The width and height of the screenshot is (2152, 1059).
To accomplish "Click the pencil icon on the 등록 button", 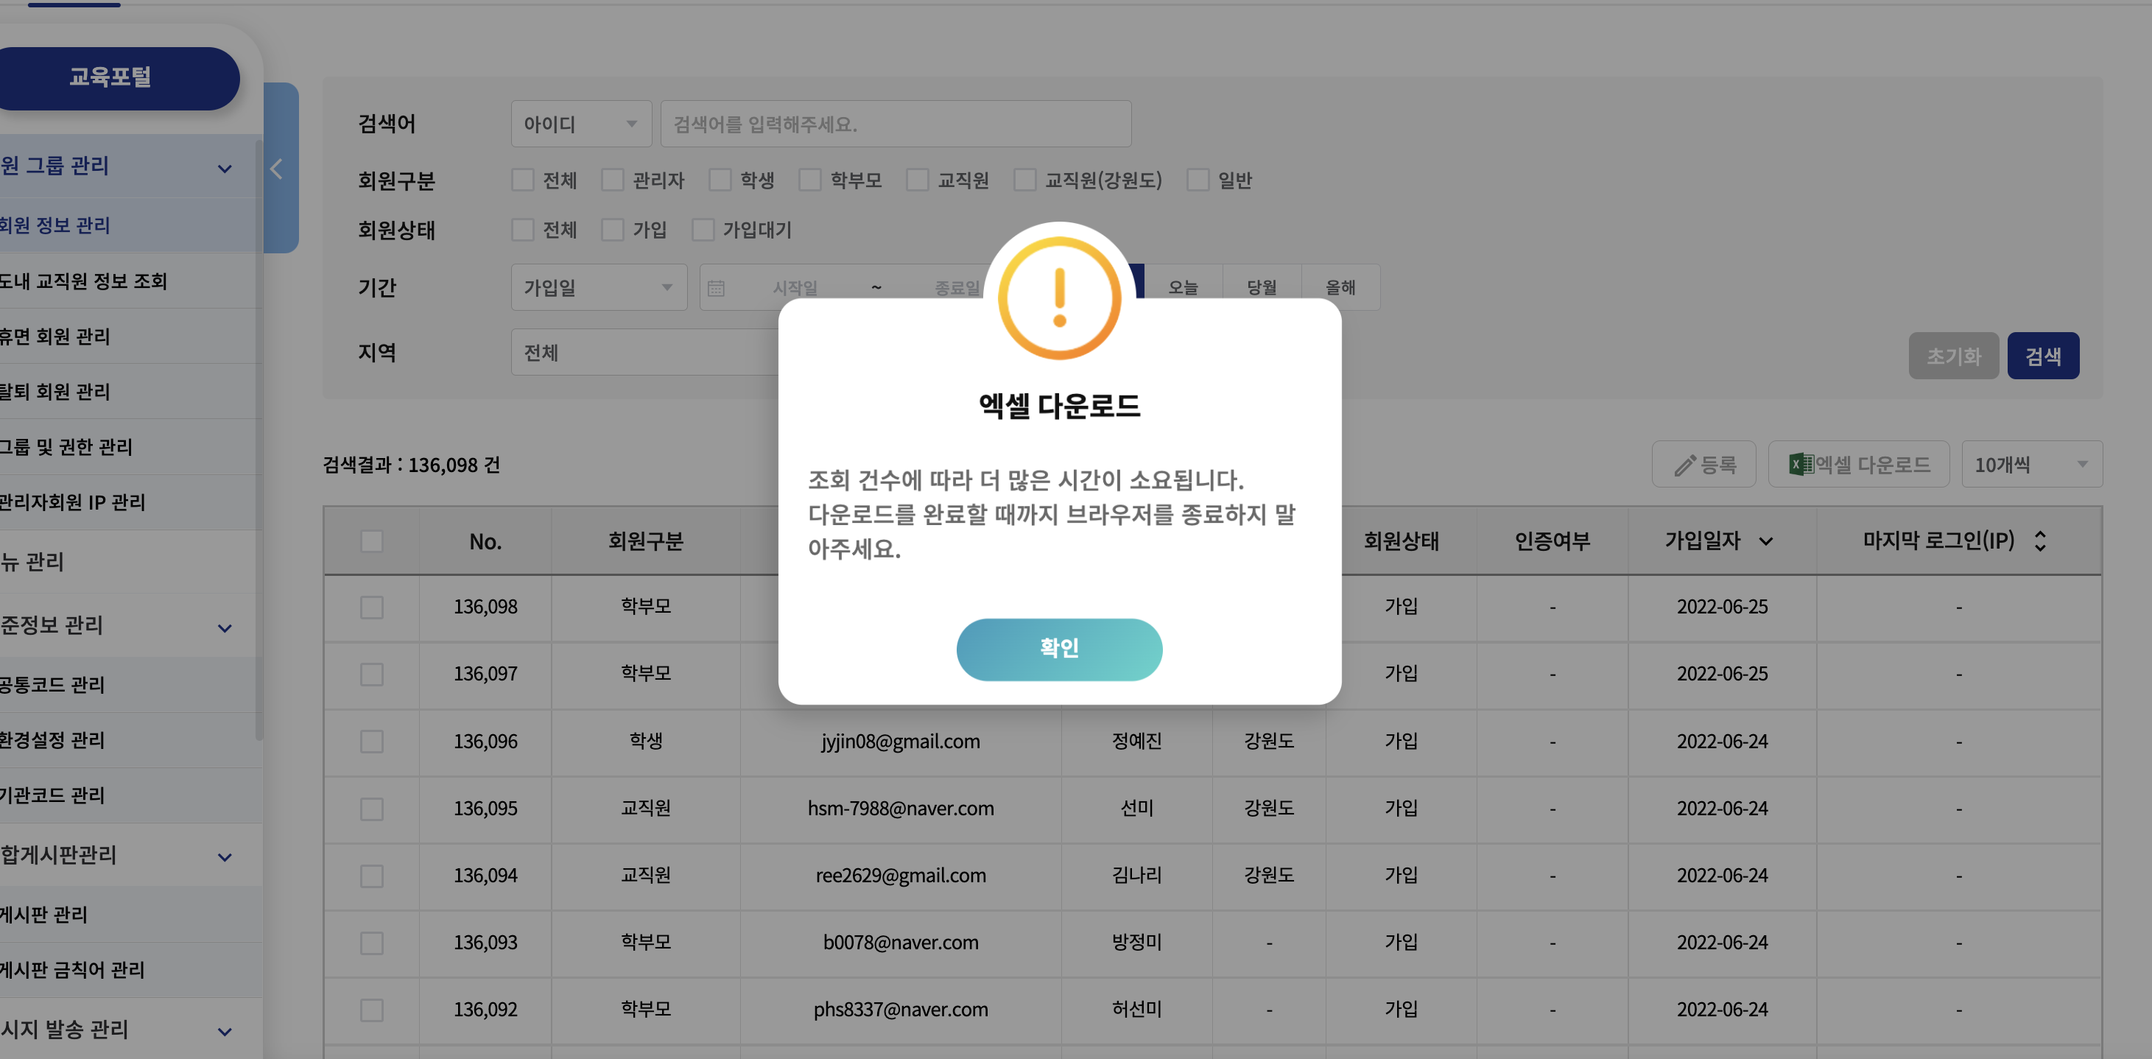I will (x=1685, y=465).
